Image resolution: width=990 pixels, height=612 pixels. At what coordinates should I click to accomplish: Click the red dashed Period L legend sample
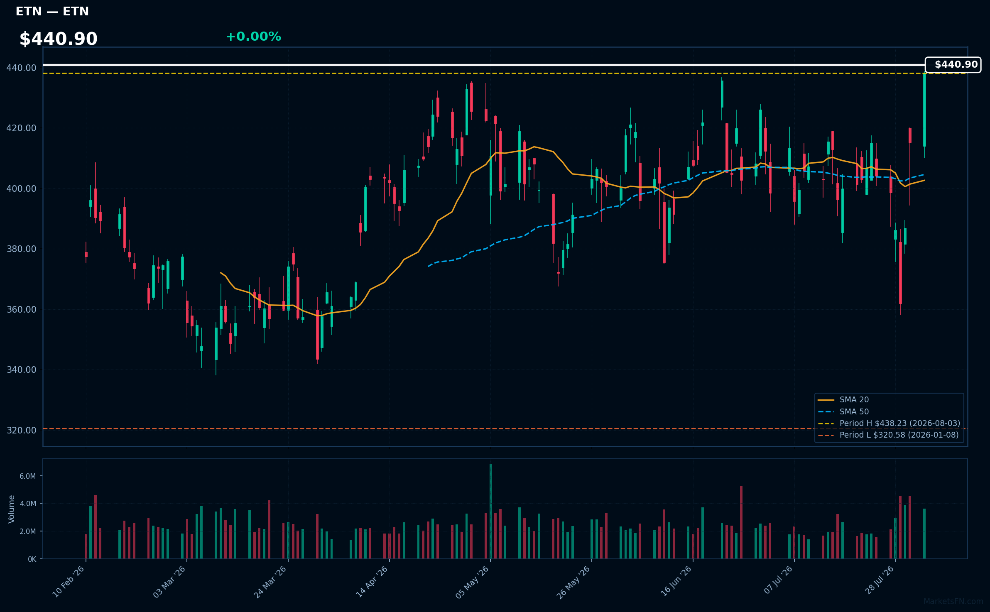click(x=826, y=435)
